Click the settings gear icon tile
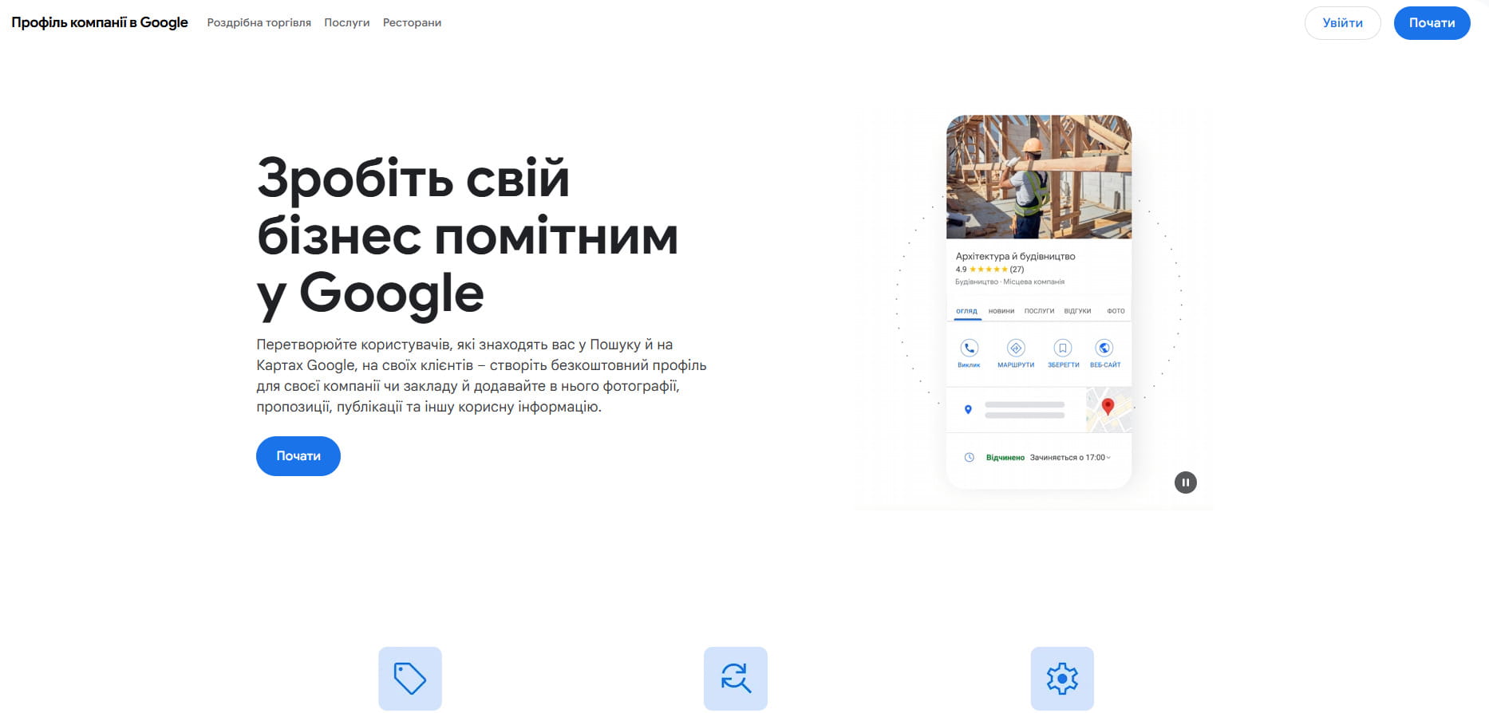Screen dimensions: 1489x713 pyautogui.click(x=1062, y=678)
